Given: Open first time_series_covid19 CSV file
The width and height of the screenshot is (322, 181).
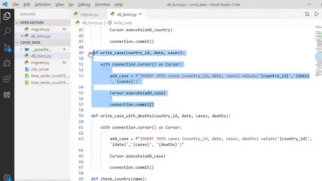Looking at the screenshot, I should [x=43, y=76].
